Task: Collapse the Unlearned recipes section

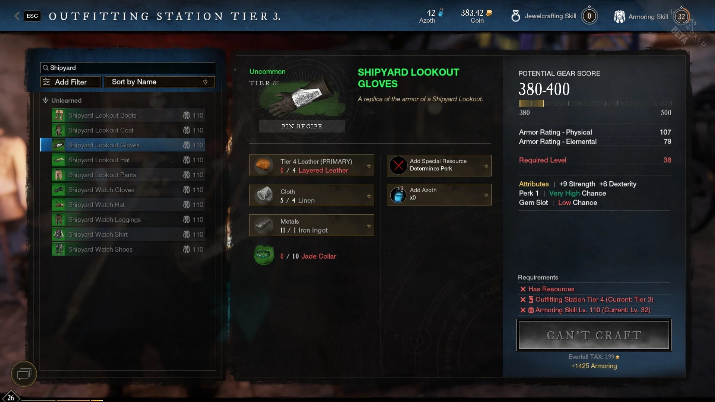Action: click(x=45, y=100)
